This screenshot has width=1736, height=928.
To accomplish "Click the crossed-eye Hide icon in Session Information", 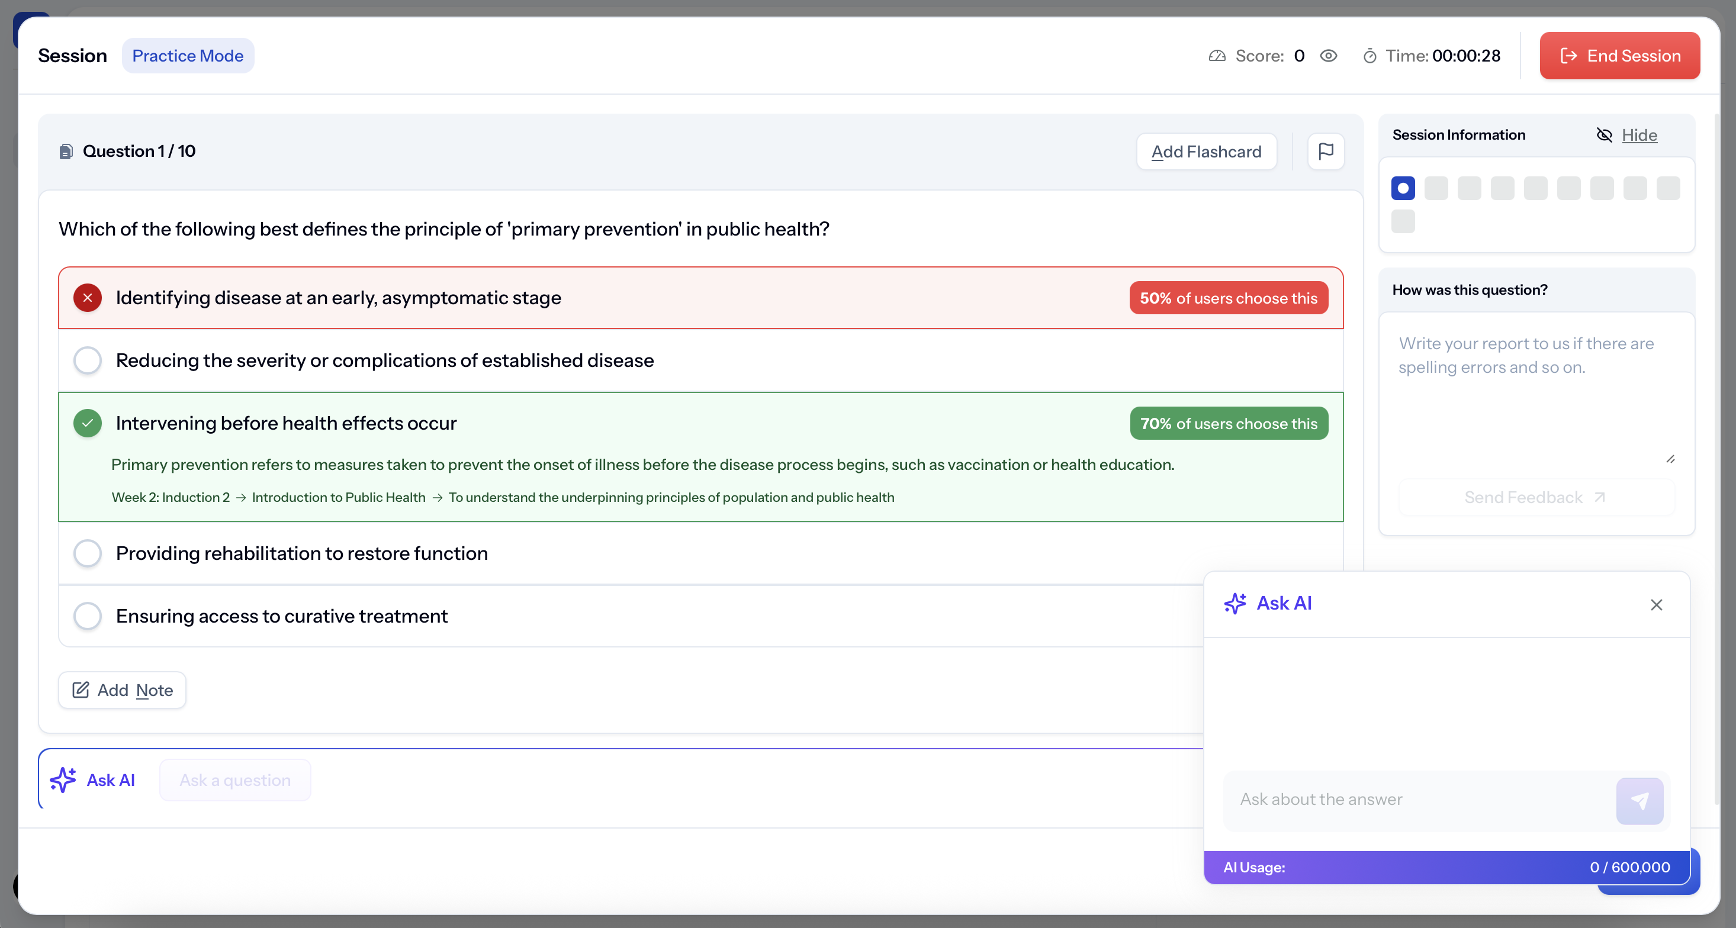I will pyautogui.click(x=1604, y=136).
